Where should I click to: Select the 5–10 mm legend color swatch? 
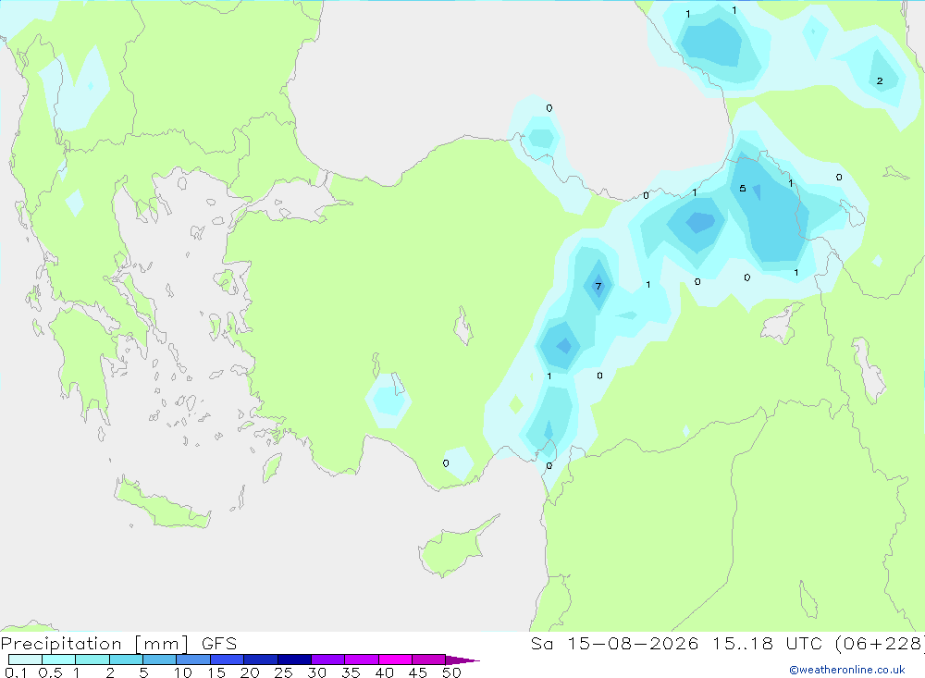[x=160, y=660]
